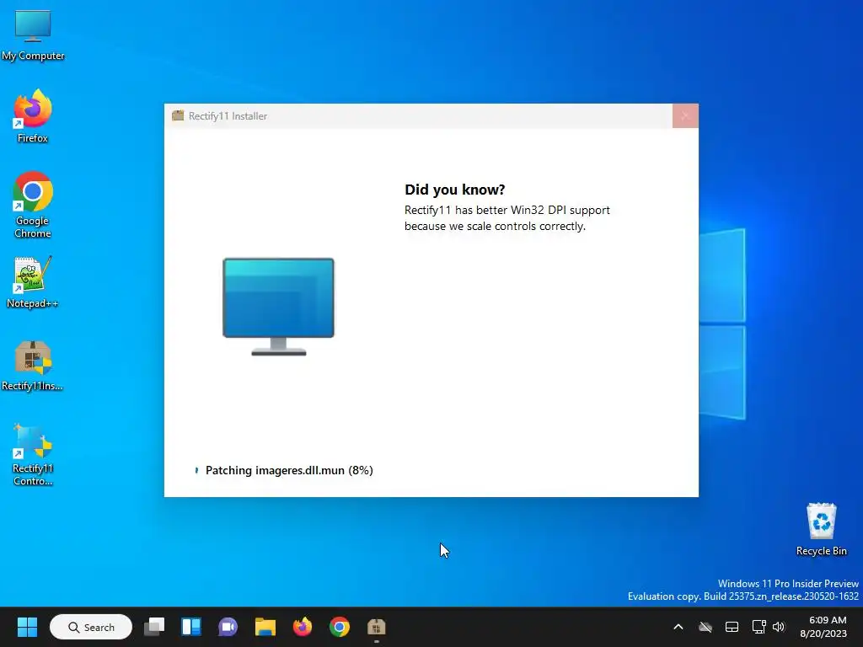Click the taskbar Search box

pyautogui.click(x=91, y=627)
